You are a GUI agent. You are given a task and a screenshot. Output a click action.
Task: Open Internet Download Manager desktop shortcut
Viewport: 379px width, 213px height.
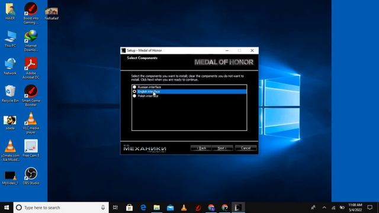pos(31,41)
